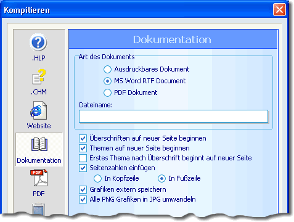The image size is (294, 222).
Task: Click the Dokumentation panel header
Action: point(173,39)
